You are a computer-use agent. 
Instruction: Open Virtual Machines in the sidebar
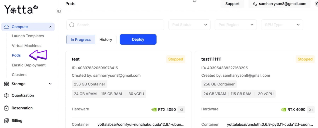[x=27, y=46]
